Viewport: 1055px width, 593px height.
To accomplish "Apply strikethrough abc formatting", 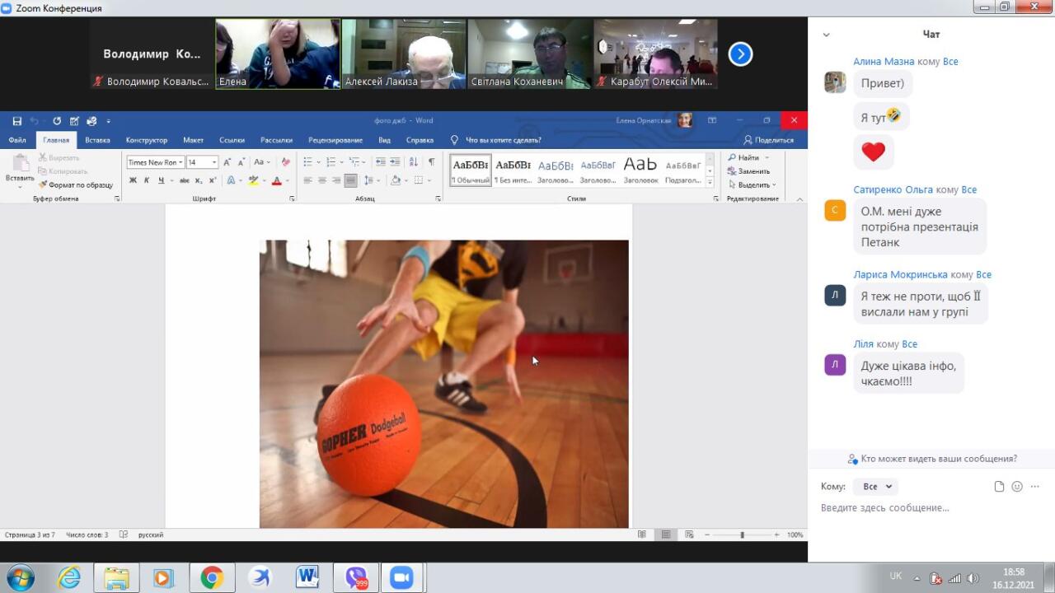I will coord(185,180).
